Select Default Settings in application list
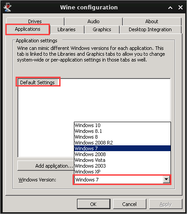This screenshot has width=187, height=214. [x=38, y=82]
